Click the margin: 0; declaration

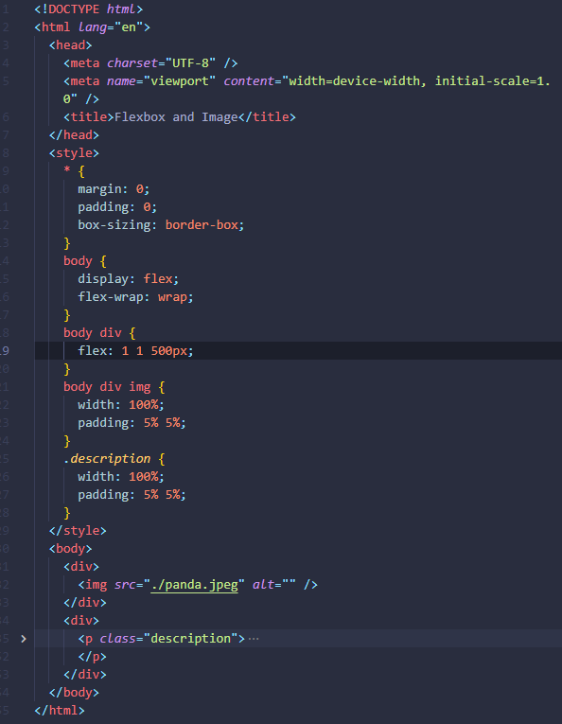[x=114, y=189]
